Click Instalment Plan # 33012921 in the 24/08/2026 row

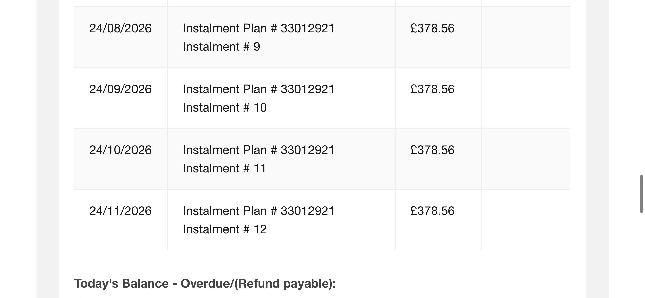tap(259, 28)
